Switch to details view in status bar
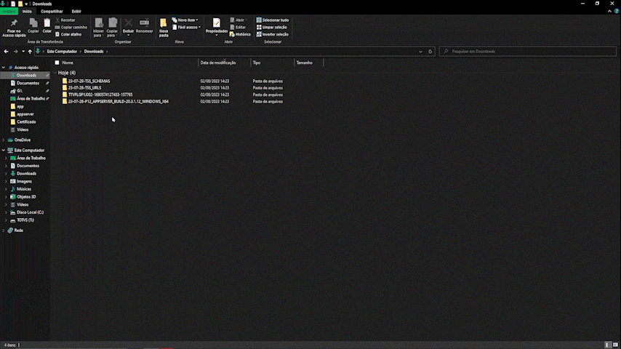The height and width of the screenshot is (349, 621). click(607, 345)
